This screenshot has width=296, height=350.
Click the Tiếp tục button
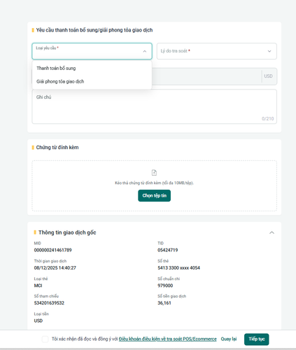[x=257, y=339]
